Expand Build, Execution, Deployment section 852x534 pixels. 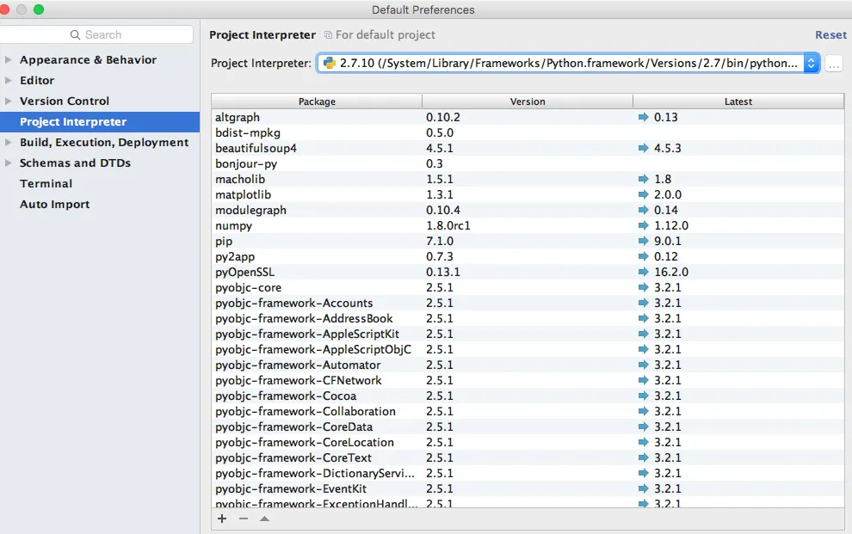point(9,143)
